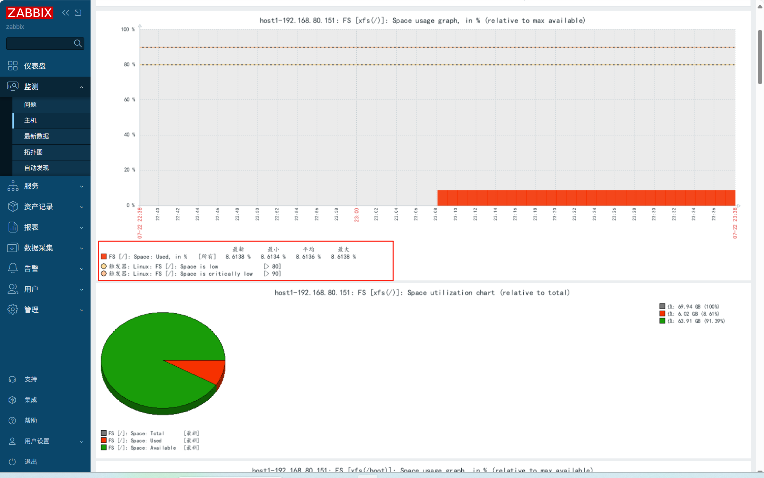764x478 pixels.
Task: Collapse the 监测 menu chevron
Action: pyautogui.click(x=82, y=87)
